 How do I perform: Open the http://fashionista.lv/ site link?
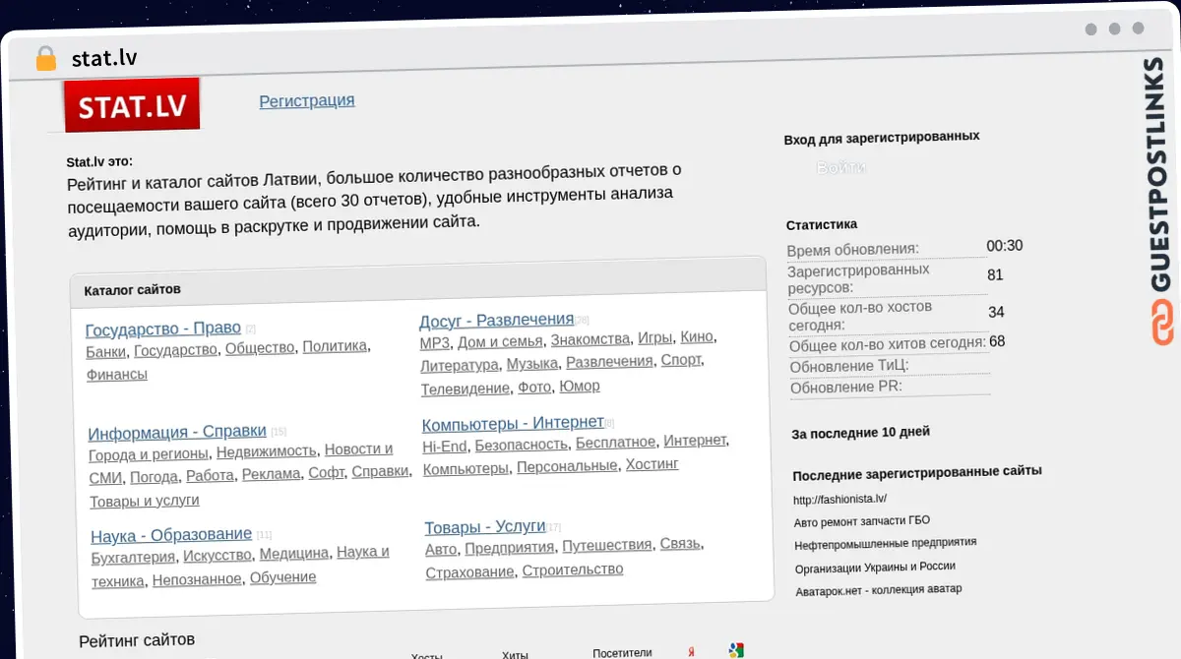[839, 499]
